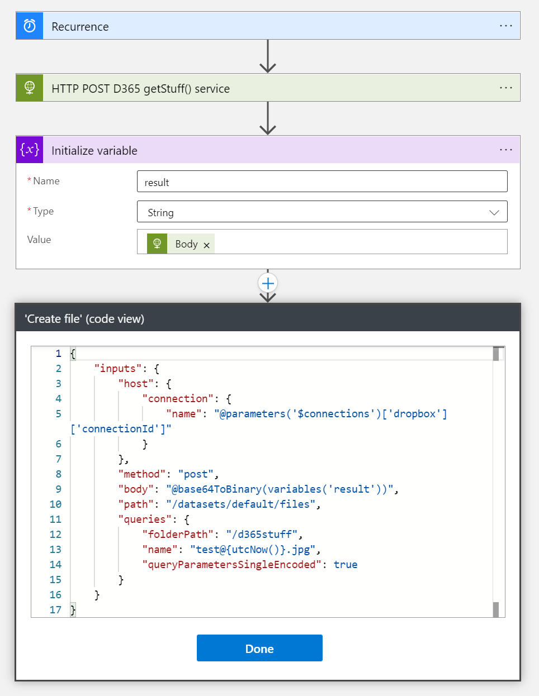Click the Type label in Initialize variable
Image resolution: width=539 pixels, height=696 pixels.
coord(43,211)
